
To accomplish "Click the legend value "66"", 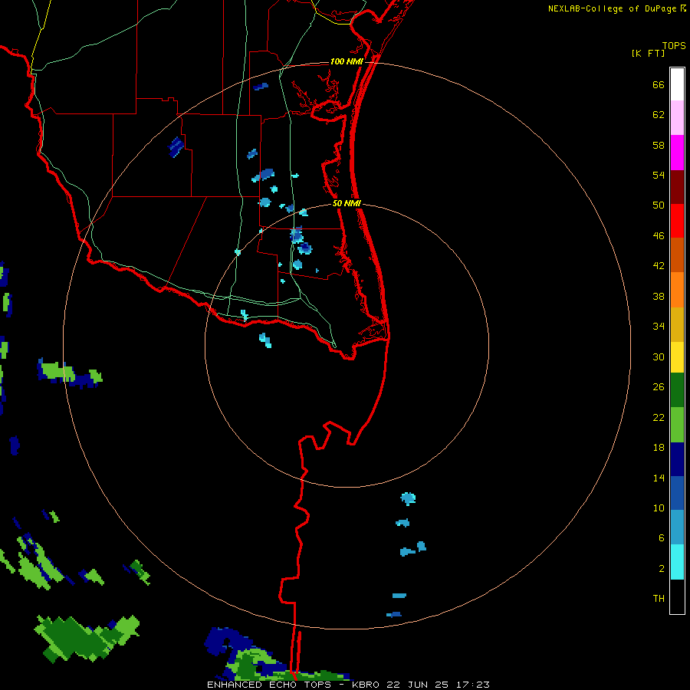I will click(659, 85).
